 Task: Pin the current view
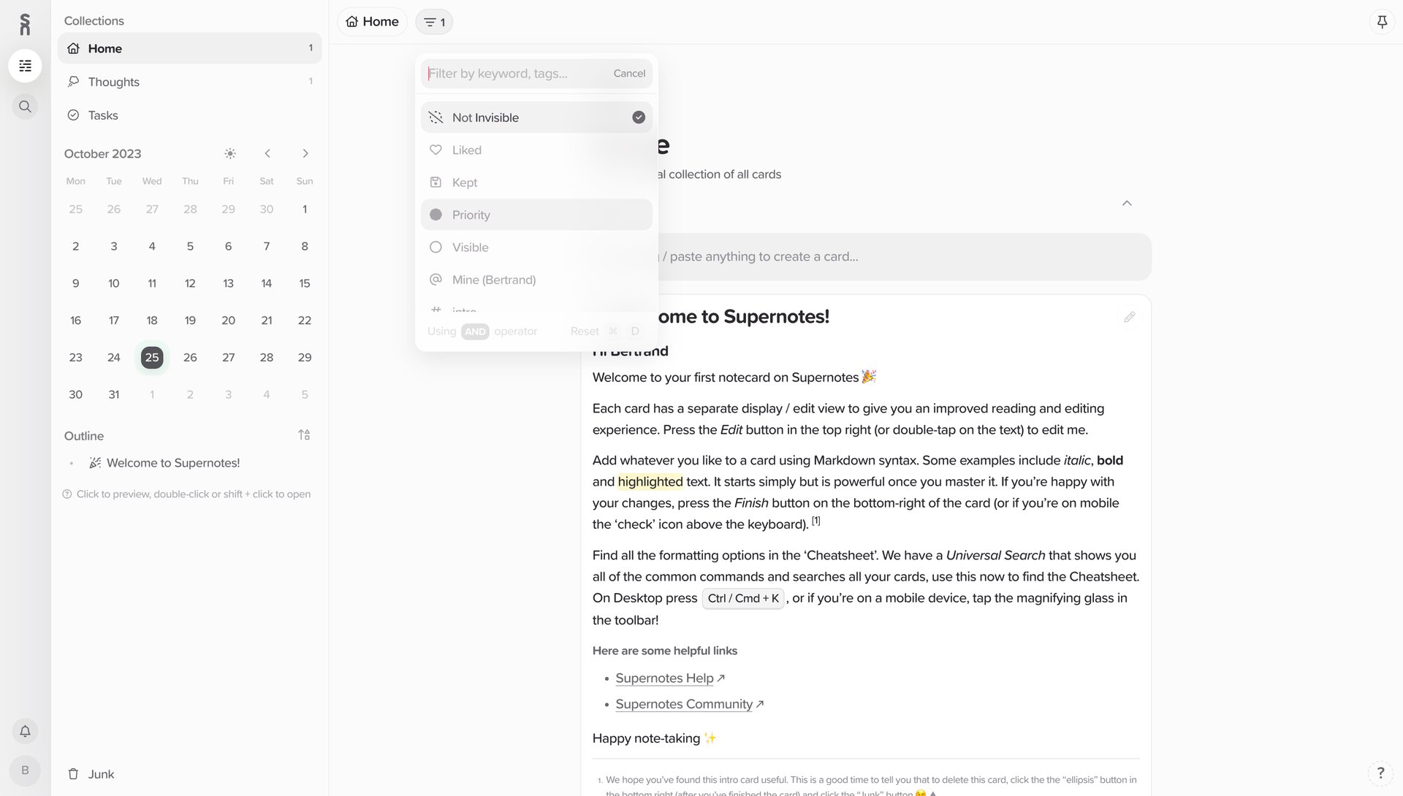pyautogui.click(x=1382, y=21)
